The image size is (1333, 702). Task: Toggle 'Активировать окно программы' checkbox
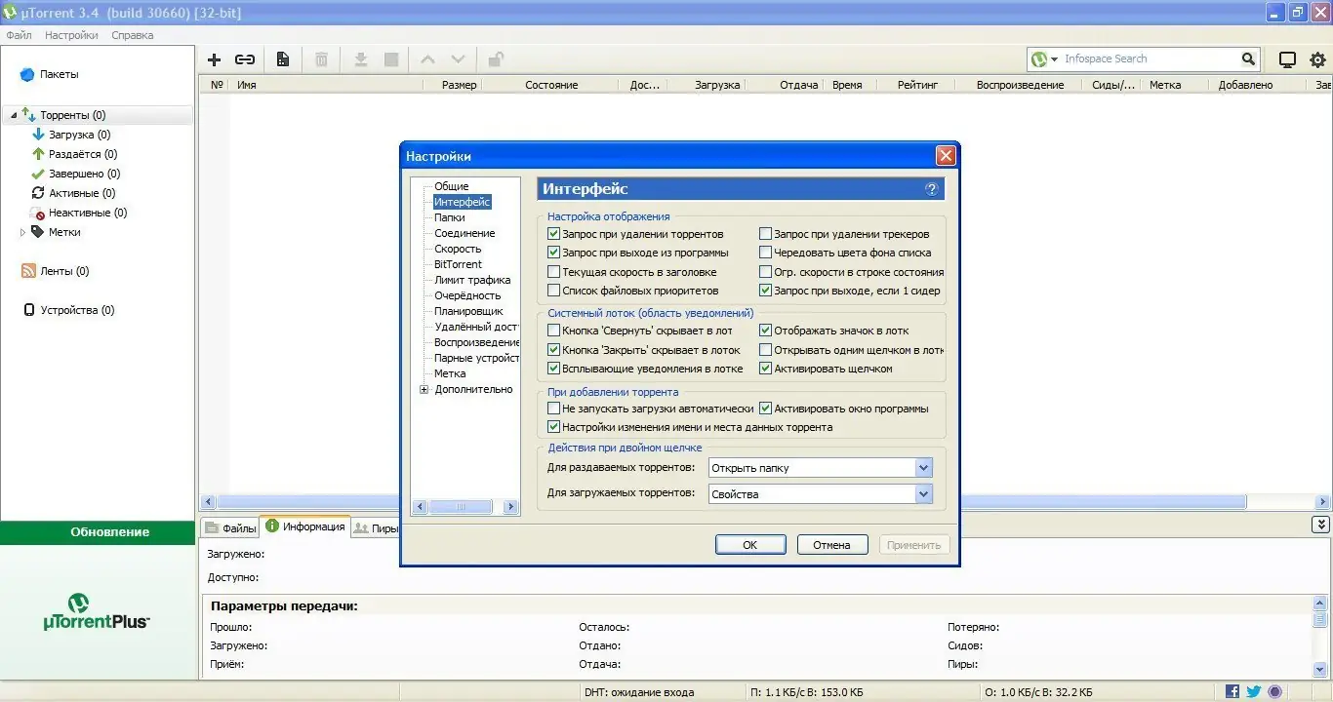766,409
